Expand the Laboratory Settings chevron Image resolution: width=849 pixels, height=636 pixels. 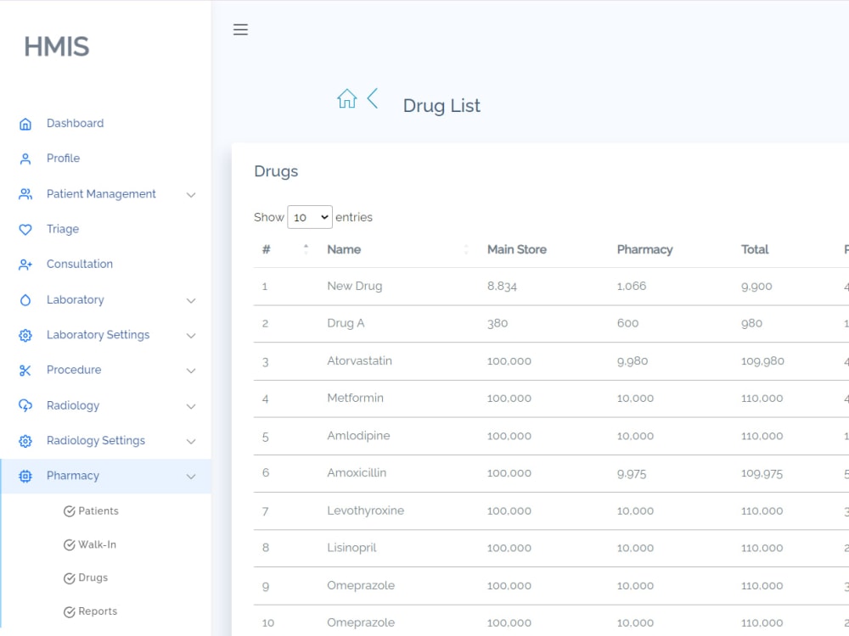click(191, 336)
